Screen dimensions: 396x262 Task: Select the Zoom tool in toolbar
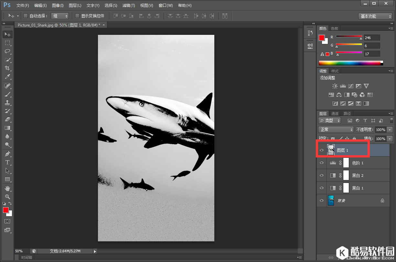coord(7,196)
